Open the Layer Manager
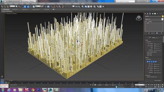 83,7
